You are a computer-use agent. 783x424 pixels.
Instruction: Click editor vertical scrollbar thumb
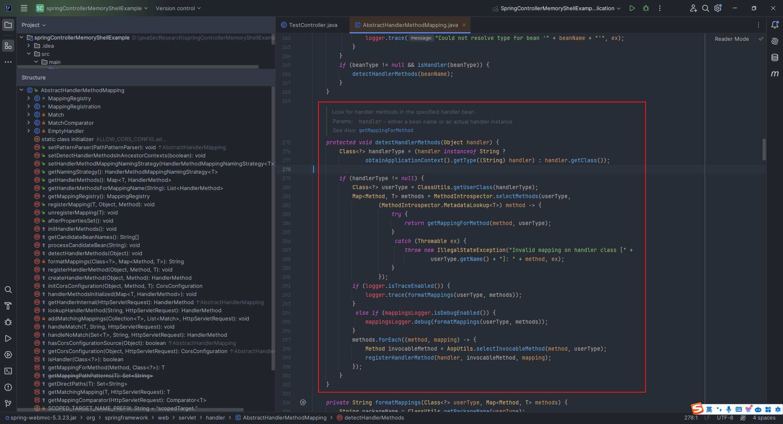tap(764, 150)
